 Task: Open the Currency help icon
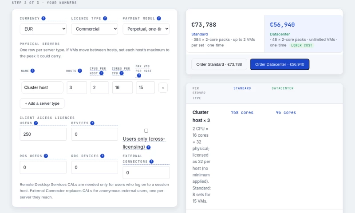pyautogui.click(x=43, y=18)
